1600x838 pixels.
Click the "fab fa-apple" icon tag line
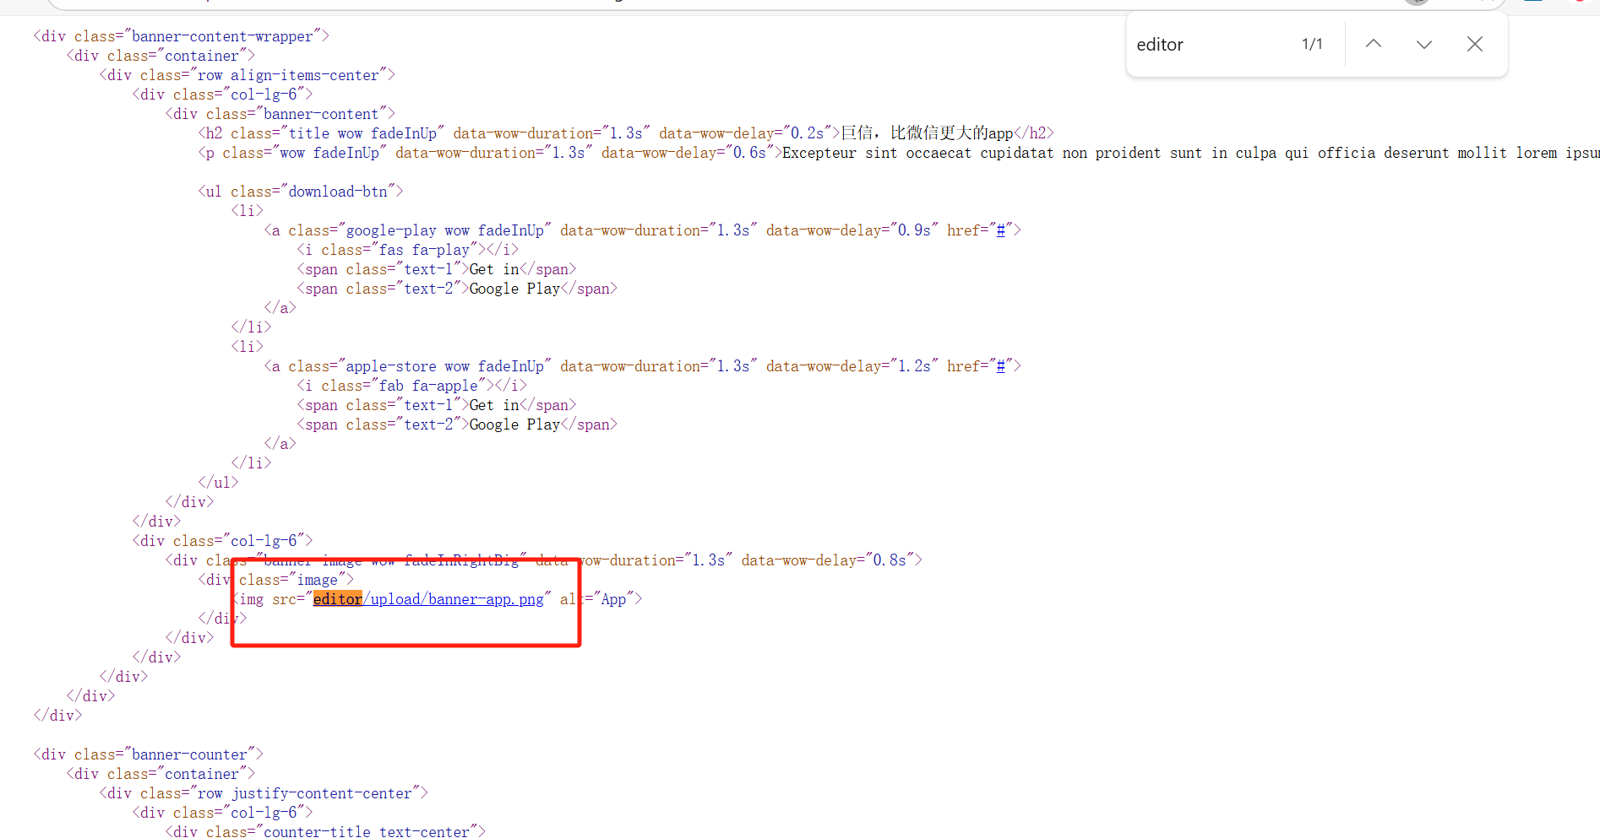412,386
